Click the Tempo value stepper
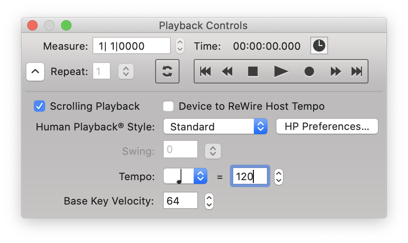Viewport: 408px width, 243px height. click(279, 177)
